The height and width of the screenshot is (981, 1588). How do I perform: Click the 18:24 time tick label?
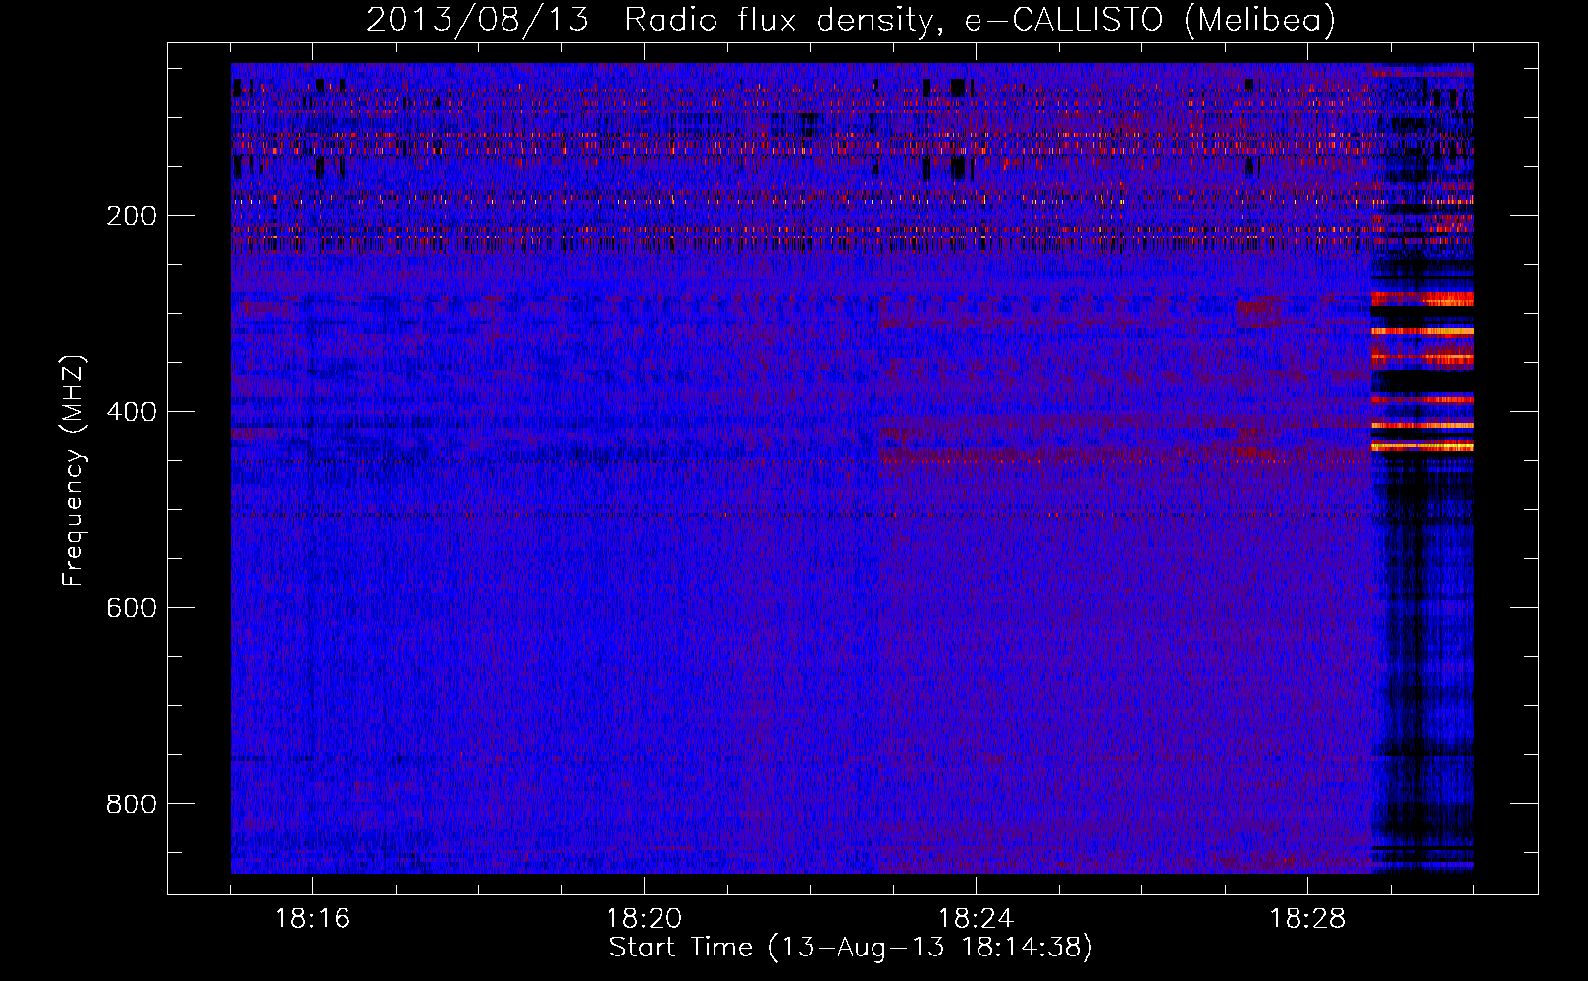(976, 919)
